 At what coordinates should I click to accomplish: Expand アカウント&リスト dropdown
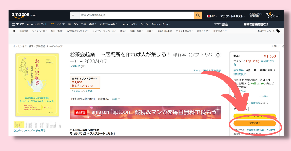point(233,16)
